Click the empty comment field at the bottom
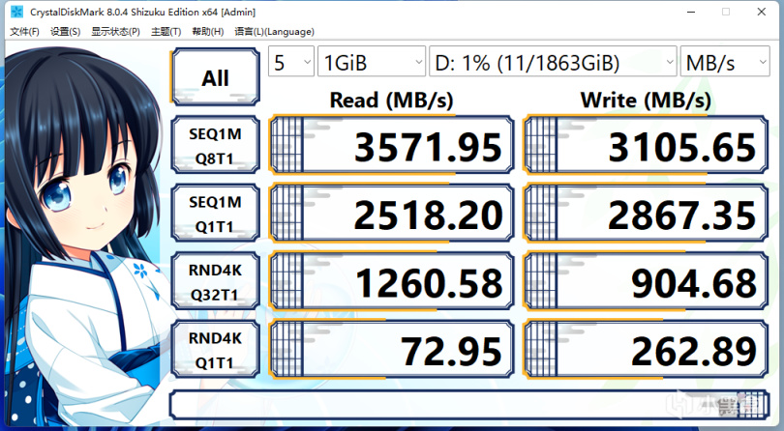Viewport: 784px width, 431px height. 469,405
